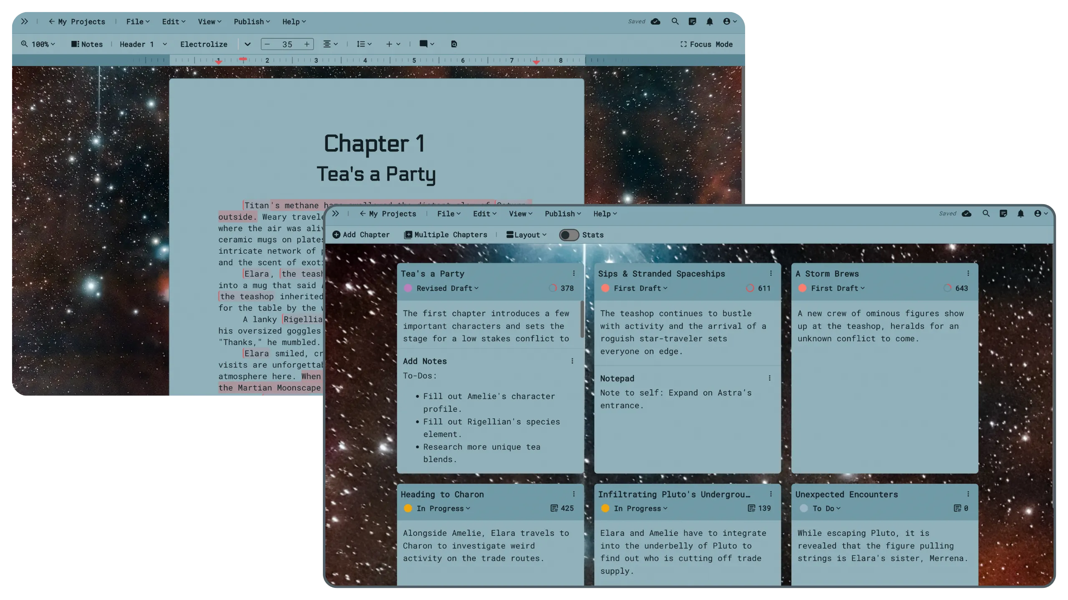The width and height of the screenshot is (1068, 600).
Task: Open options for Tea's a Party card
Action: 574,273
